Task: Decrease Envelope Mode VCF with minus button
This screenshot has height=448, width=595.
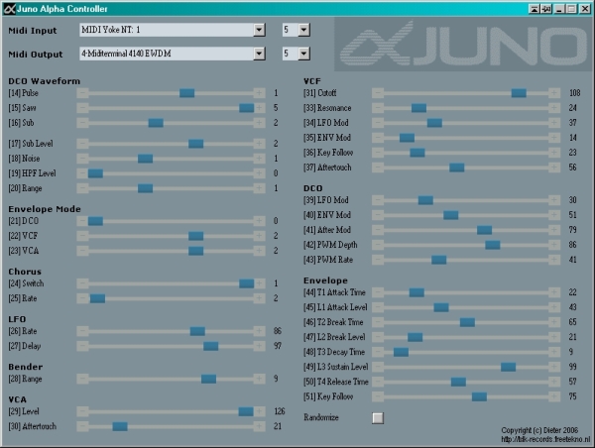Action: 82,236
